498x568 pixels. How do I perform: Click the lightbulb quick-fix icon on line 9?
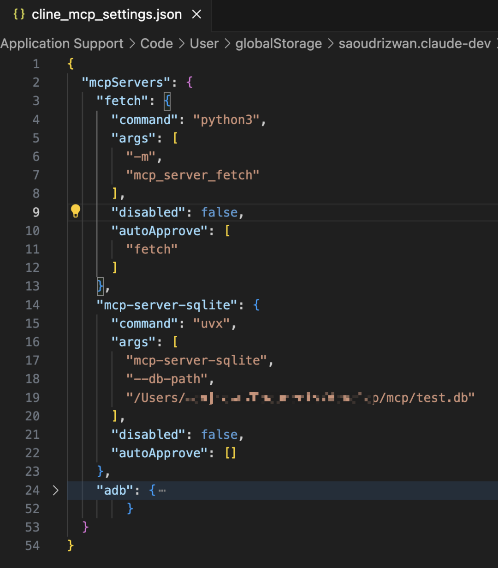click(75, 211)
